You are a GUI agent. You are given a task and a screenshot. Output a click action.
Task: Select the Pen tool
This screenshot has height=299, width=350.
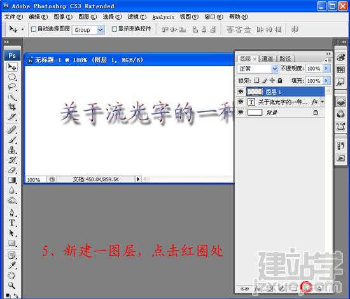[12, 212]
